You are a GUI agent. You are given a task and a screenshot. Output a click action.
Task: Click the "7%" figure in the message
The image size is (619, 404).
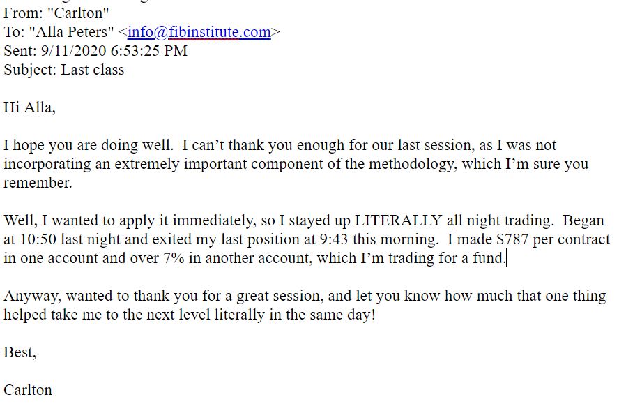pyautogui.click(x=174, y=258)
